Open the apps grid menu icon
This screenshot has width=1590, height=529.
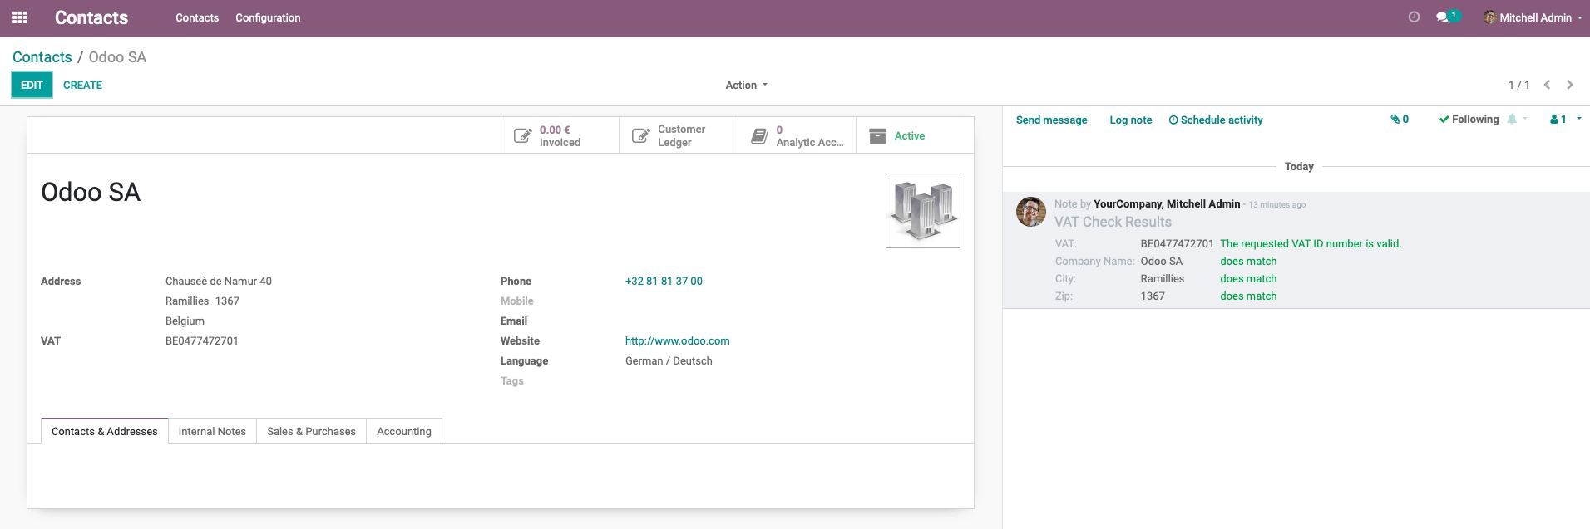pos(20,17)
